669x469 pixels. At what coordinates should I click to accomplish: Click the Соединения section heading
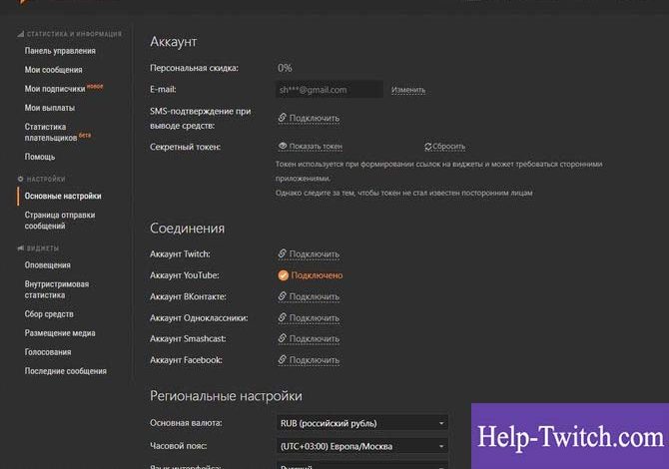click(x=187, y=229)
